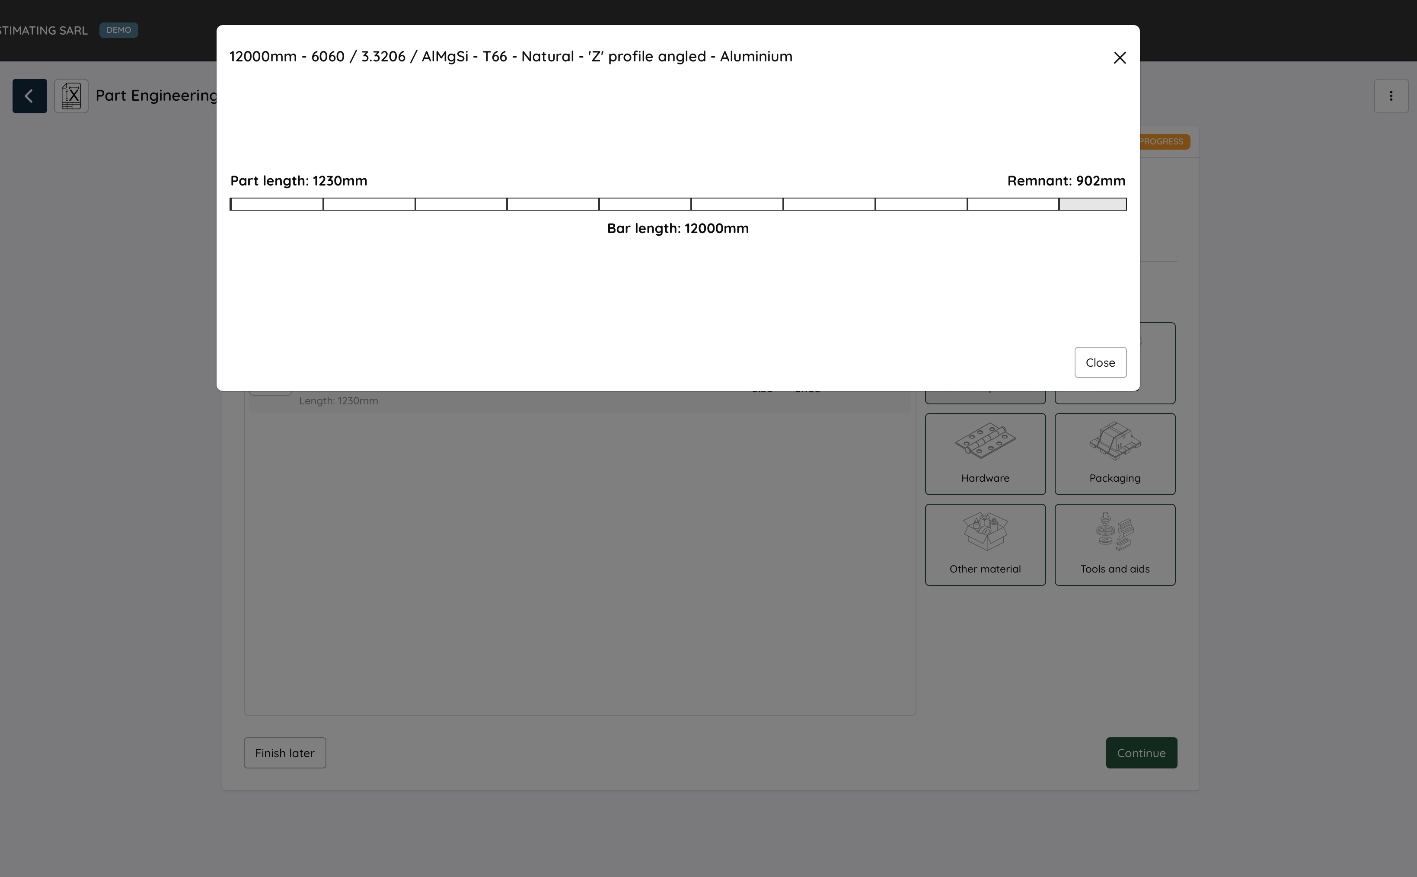Choose the Other material tile
This screenshot has width=1417, height=877.
tap(985, 544)
